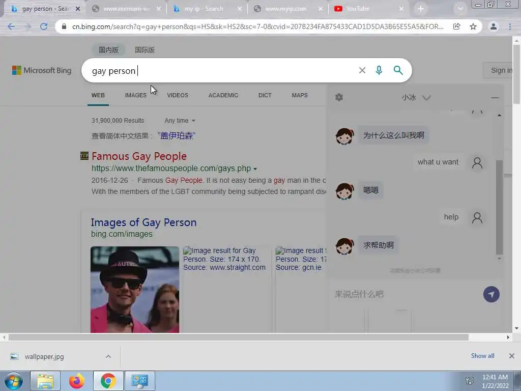Screen dimensions: 521x391
Task: Click Show all downloads
Action: pos(482,356)
